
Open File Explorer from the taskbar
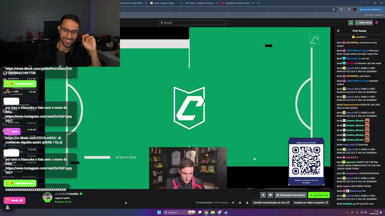213,212
